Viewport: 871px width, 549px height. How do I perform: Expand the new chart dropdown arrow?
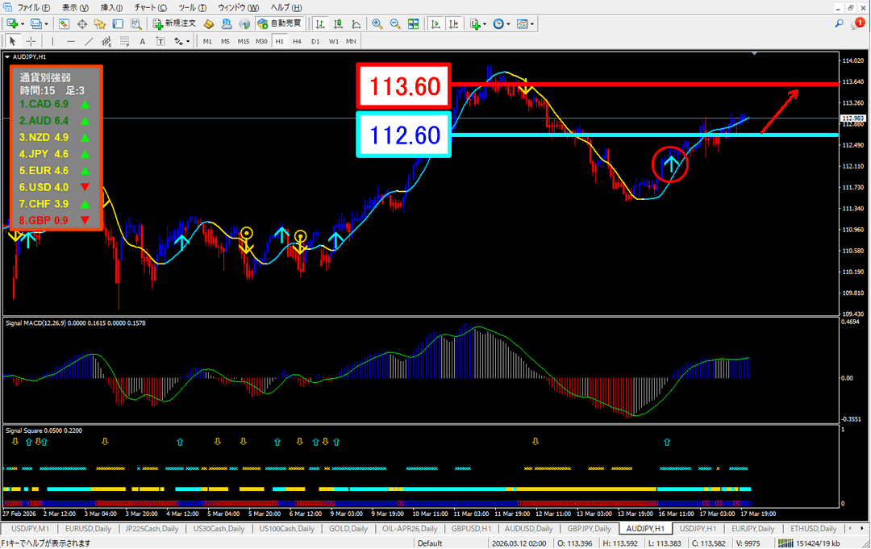(x=23, y=24)
